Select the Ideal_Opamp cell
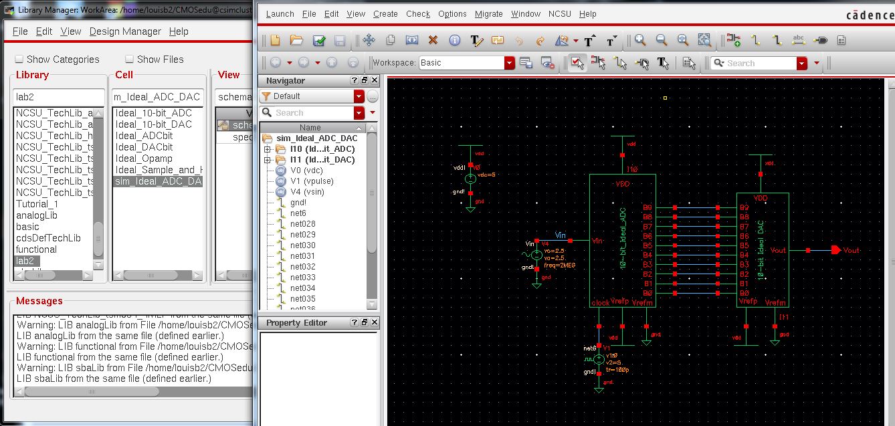This screenshot has width=895, height=426. click(x=144, y=158)
